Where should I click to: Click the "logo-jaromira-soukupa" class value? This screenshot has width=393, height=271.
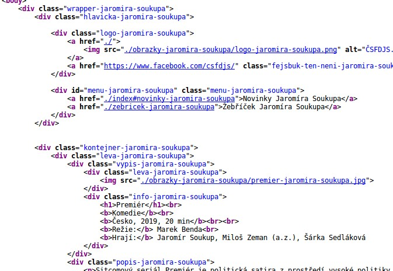pyautogui.click(x=143, y=33)
